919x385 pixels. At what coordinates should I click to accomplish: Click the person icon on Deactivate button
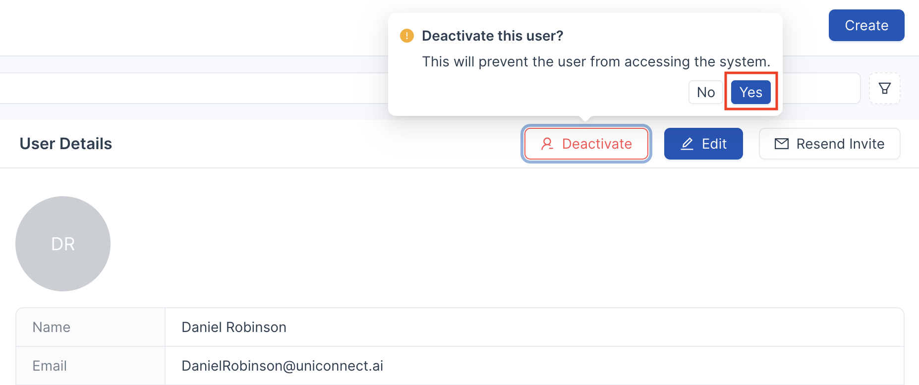(x=547, y=144)
